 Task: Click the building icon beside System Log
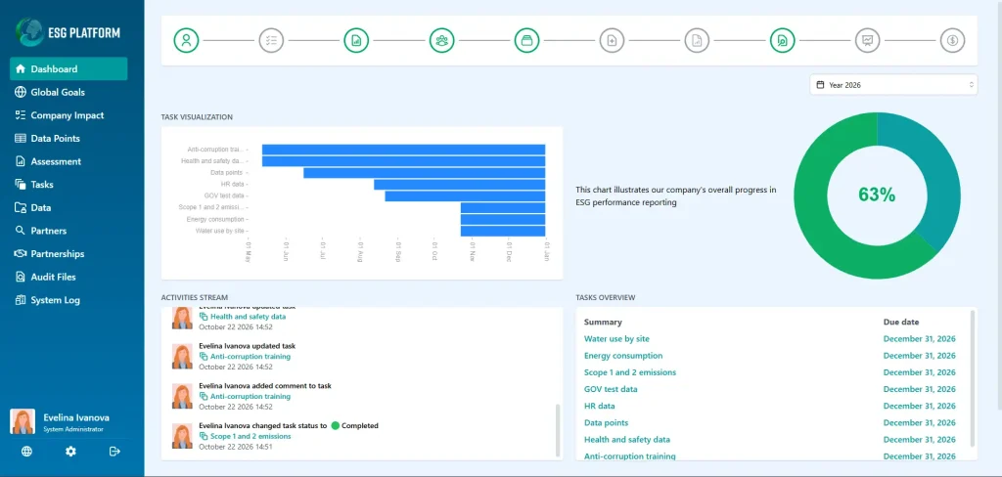click(x=21, y=299)
